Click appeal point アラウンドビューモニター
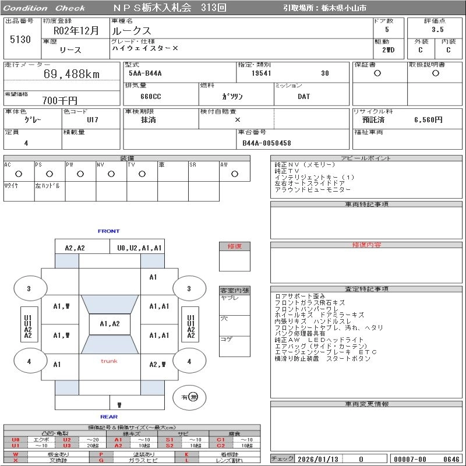This screenshot has width=466, height=466. pyautogui.click(x=313, y=189)
